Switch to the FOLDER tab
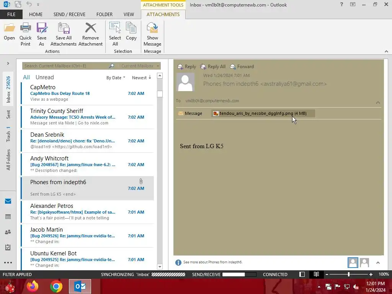The image size is (392, 294). (x=105, y=14)
